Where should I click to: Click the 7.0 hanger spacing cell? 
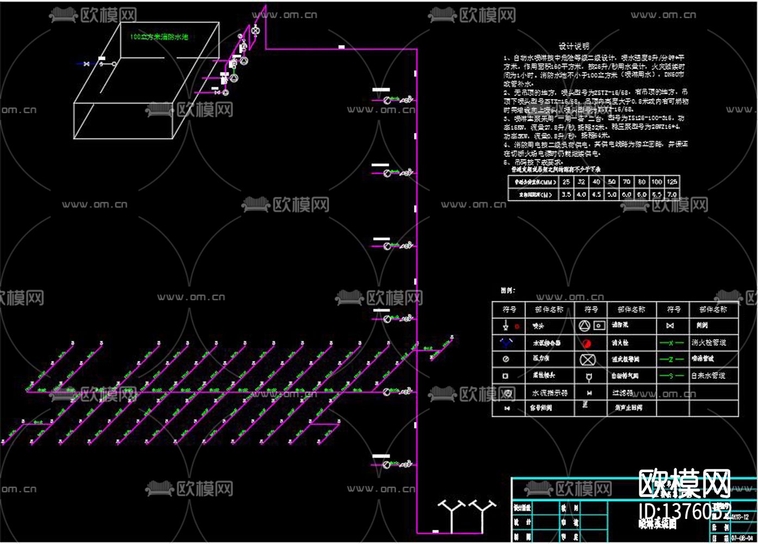point(672,194)
